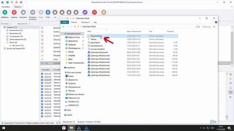Click the green round icon in ZennoPoster title bar
This screenshot has height=131, width=234.
(7, 2)
